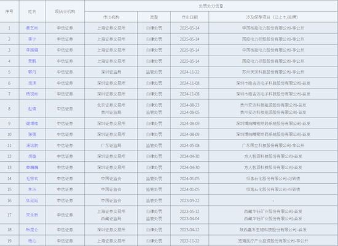Screen dimensions: 338x246
Task: Click the 西藏证监局 agency text
Action: [x=111, y=219]
